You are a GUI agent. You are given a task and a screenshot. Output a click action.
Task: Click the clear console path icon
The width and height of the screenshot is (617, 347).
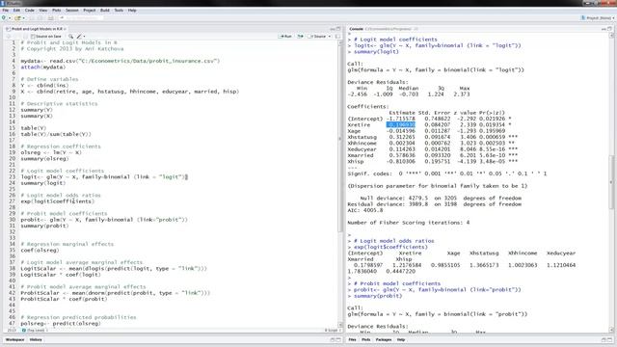tap(416, 29)
